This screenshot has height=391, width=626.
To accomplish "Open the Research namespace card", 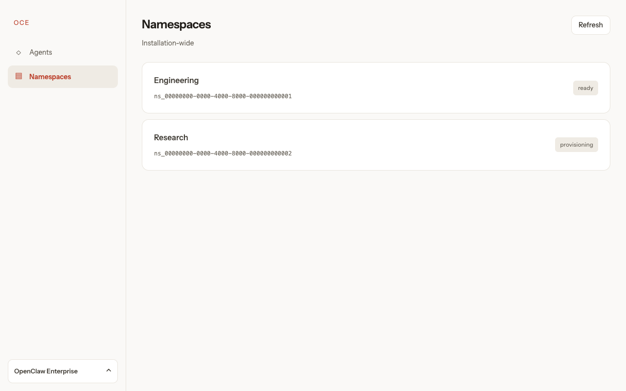I will coord(376,145).
